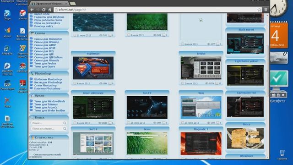The width and height of the screenshot is (293, 165).
Task: Open the Pirate theme thumbnail
Action: (x=245, y=138)
